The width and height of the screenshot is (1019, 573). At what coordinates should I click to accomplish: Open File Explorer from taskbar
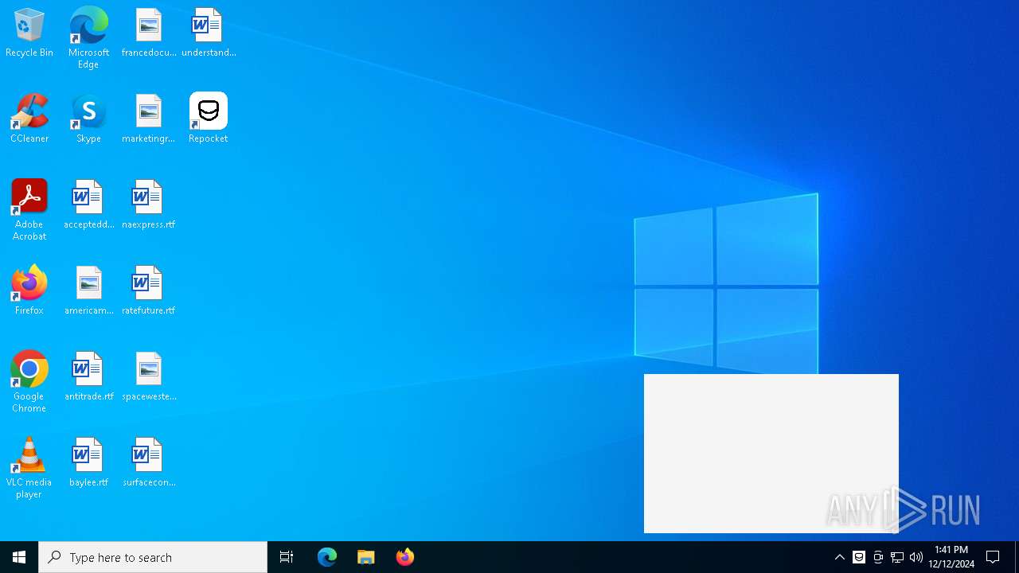pyautogui.click(x=365, y=557)
